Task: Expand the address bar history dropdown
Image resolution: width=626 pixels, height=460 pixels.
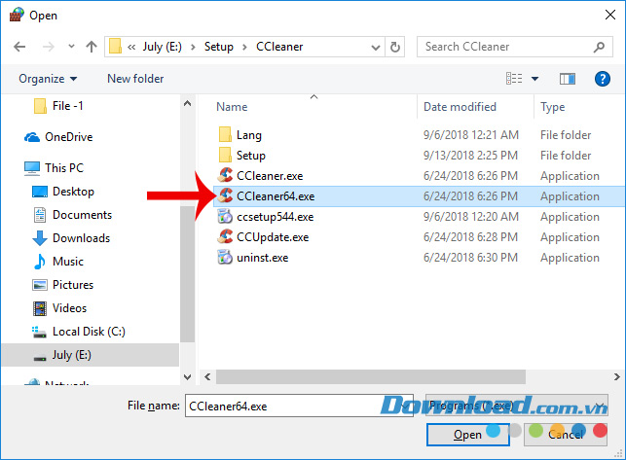Action: coord(375,48)
